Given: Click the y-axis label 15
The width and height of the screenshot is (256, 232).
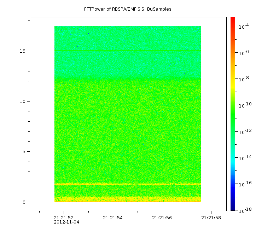Looking at the screenshot, I should tap(23, 51).
